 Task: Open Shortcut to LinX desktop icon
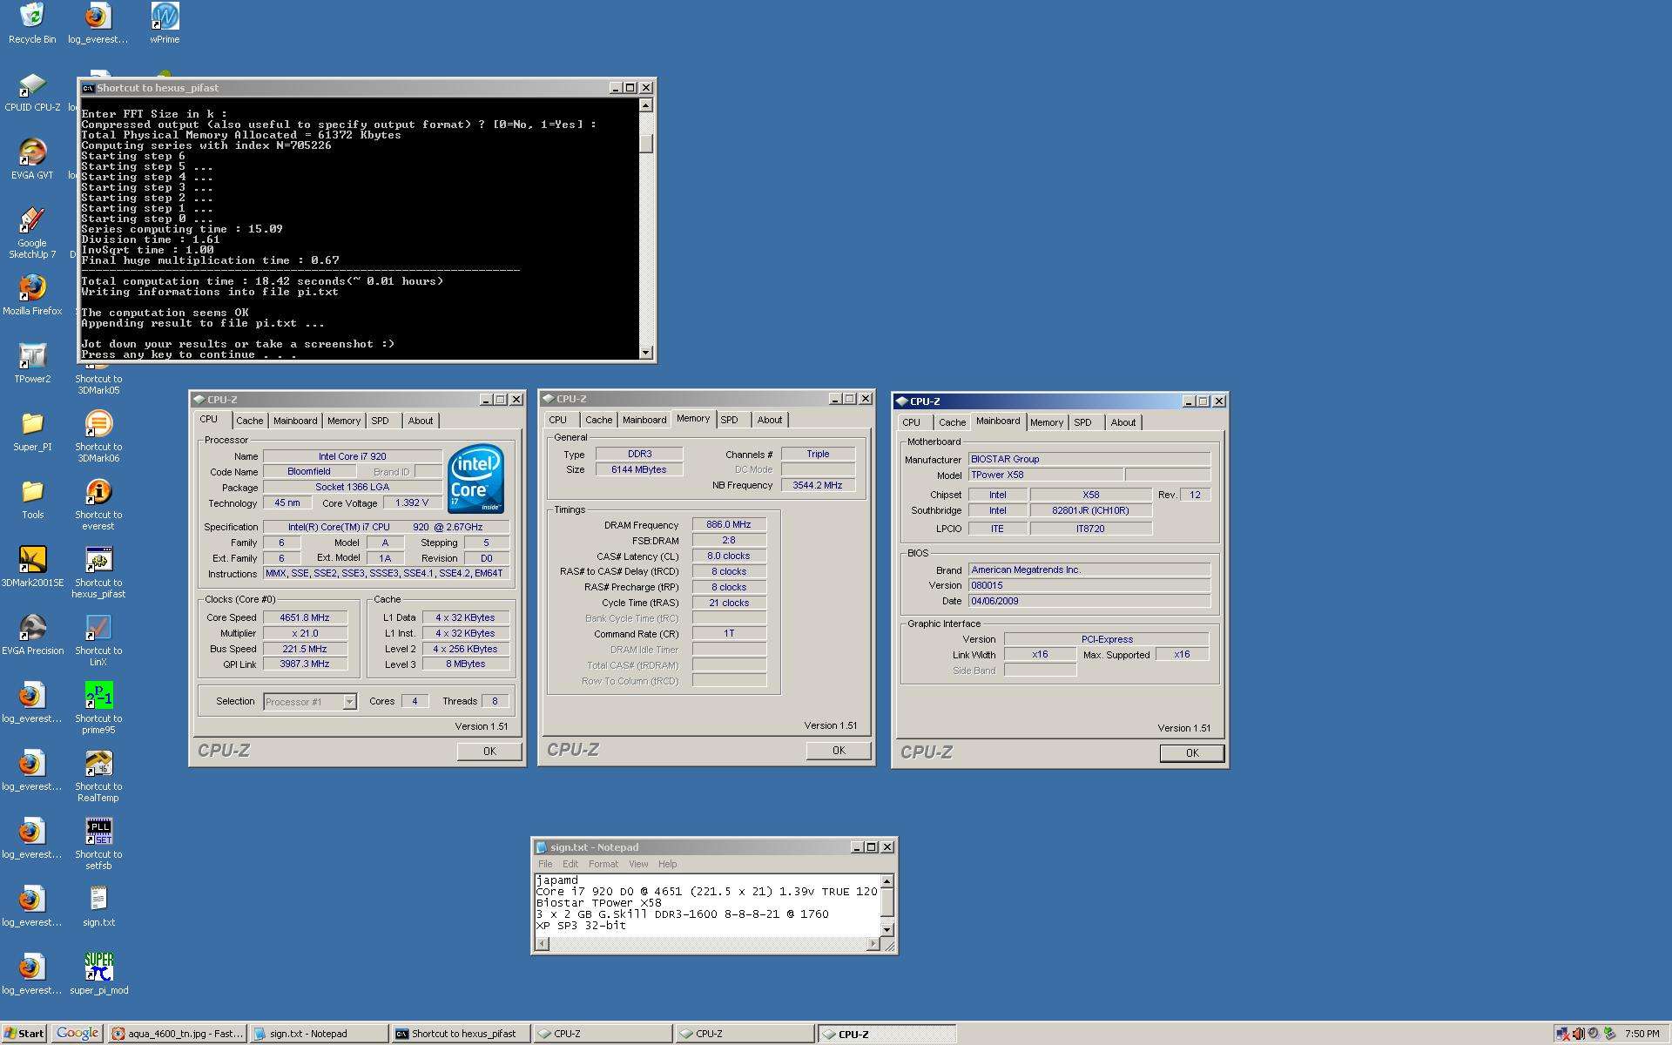point(98,640)
